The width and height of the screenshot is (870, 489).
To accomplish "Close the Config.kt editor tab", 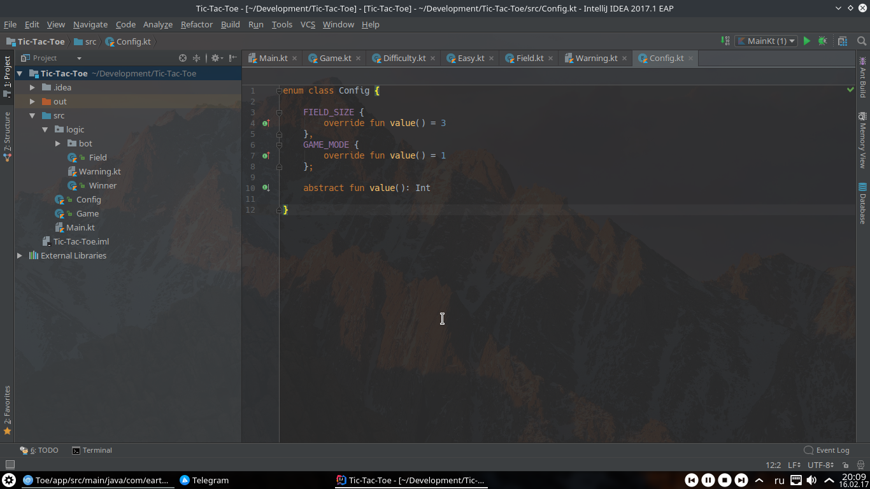I will point(690,58).
